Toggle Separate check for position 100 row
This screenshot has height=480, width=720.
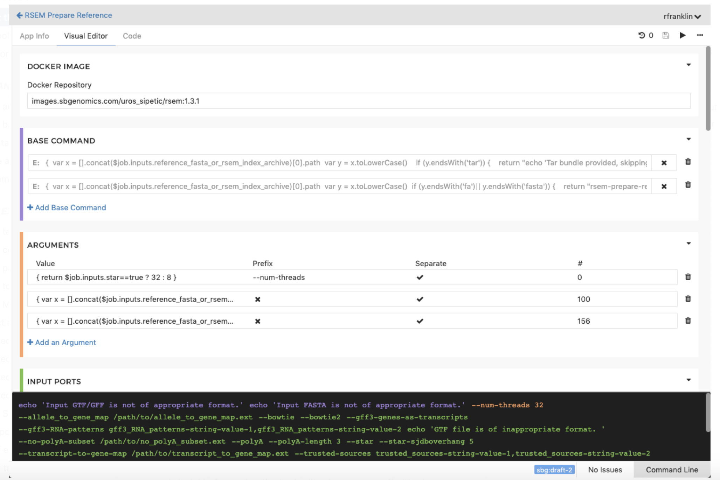[420, 299]
